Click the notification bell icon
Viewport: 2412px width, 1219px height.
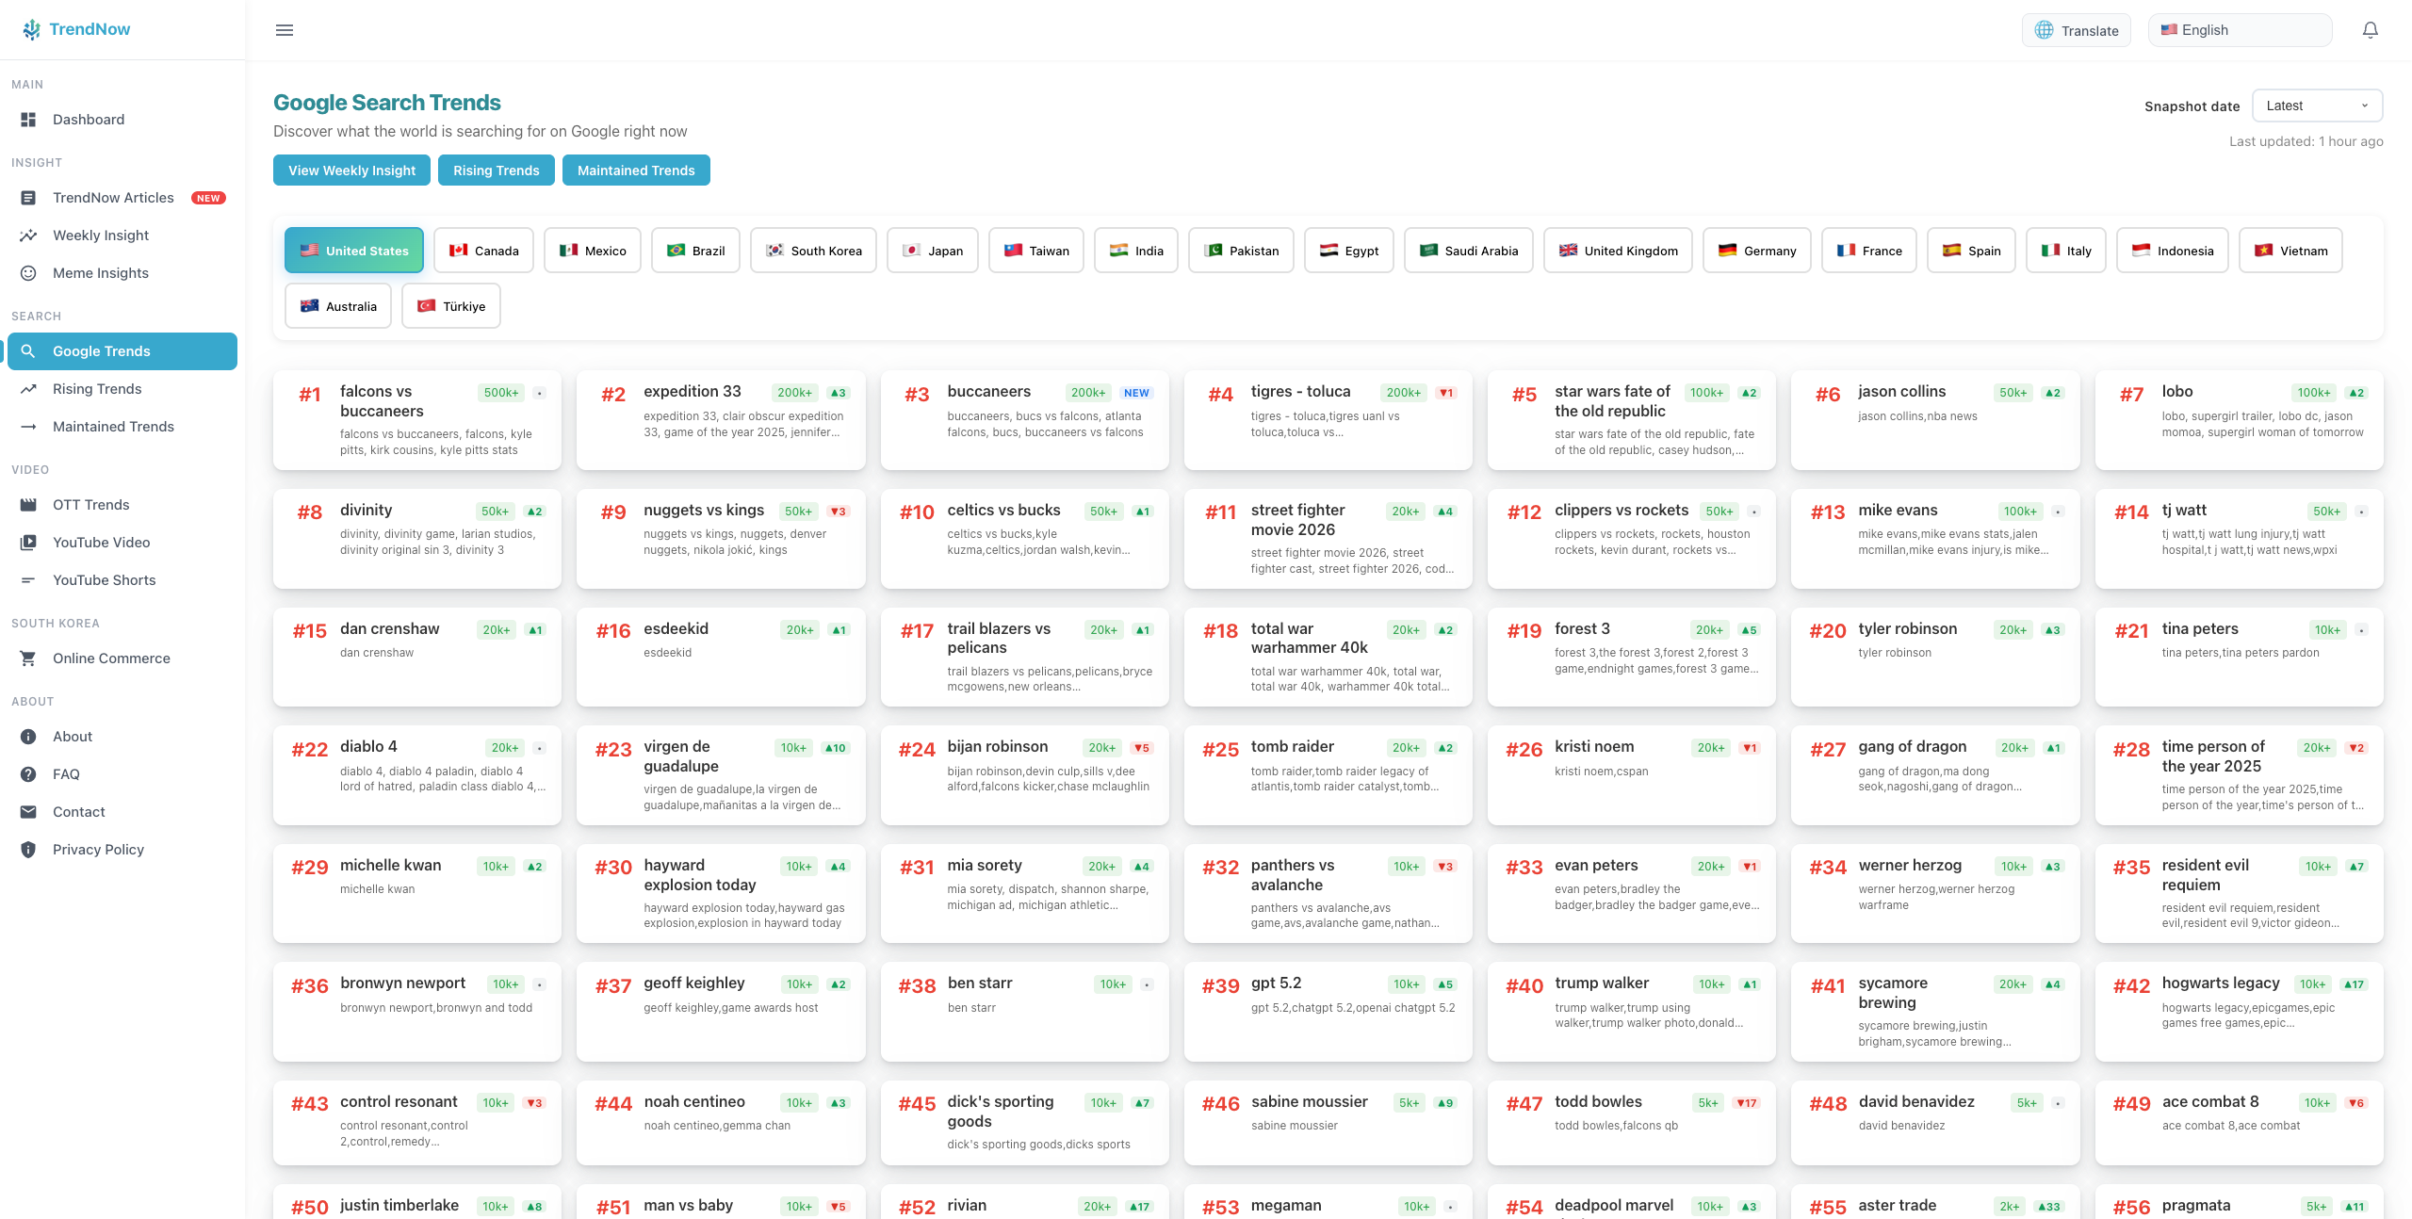[x=2371, y=29]
